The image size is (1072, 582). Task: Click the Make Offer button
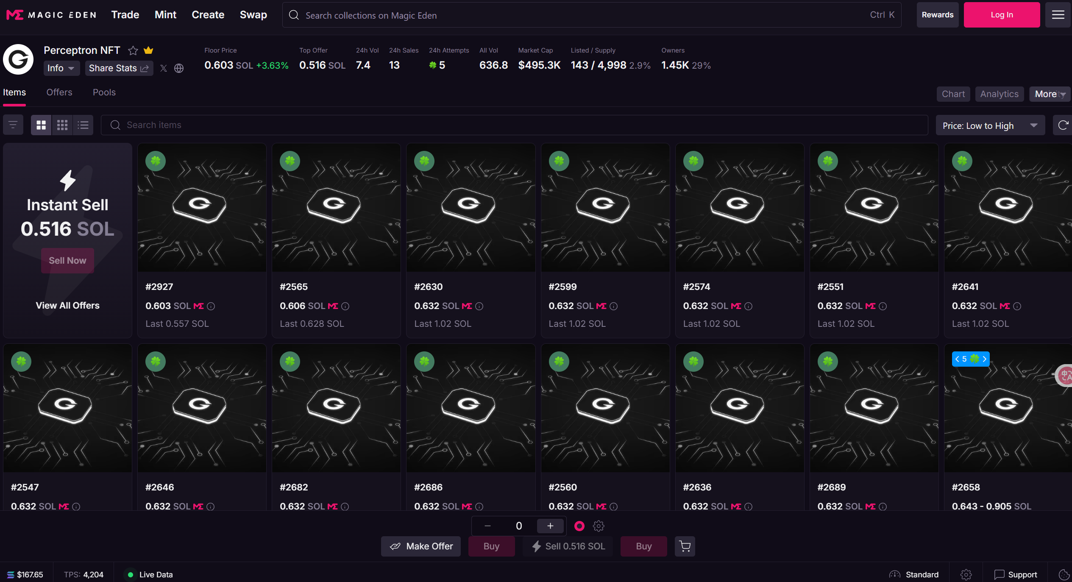click(x=421, y=546)
